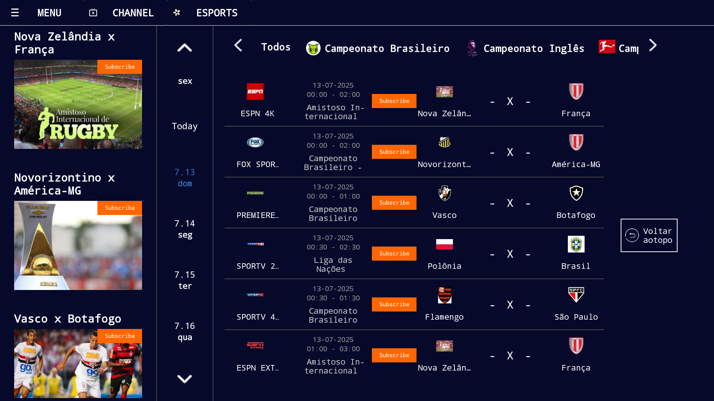Viewport: 714px width, 401px height.
Task: Select the 7.14 seg date
Action: 185,229
